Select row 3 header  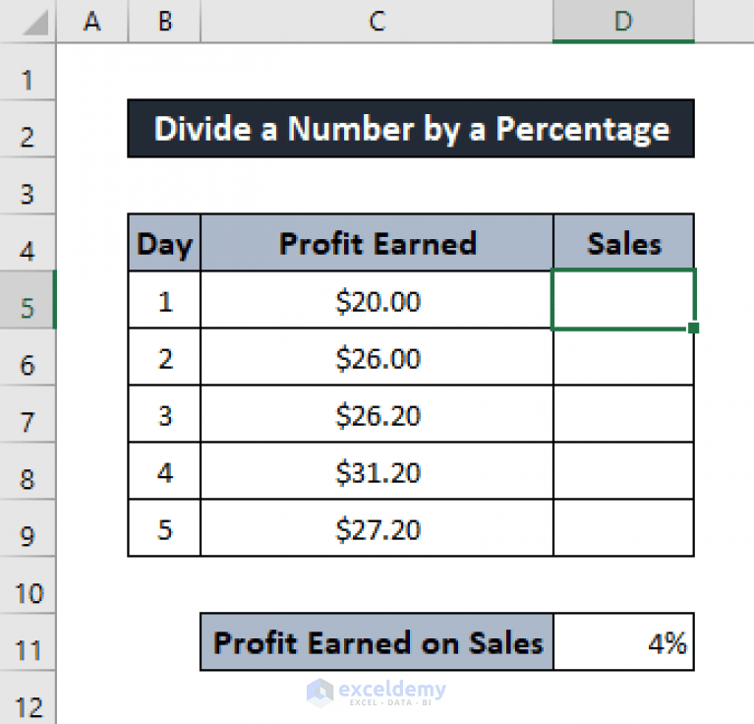coord(28,186)
